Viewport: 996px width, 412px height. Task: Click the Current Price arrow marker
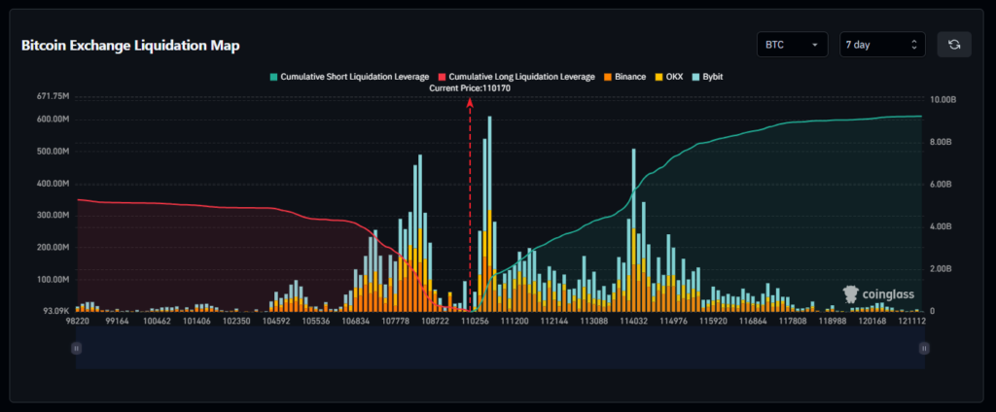(470, 102)
